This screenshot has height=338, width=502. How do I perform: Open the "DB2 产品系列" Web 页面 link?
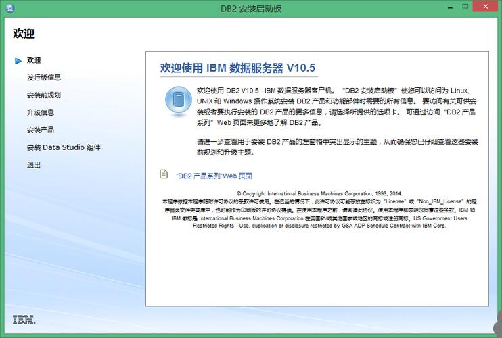(x=214, y=176)
